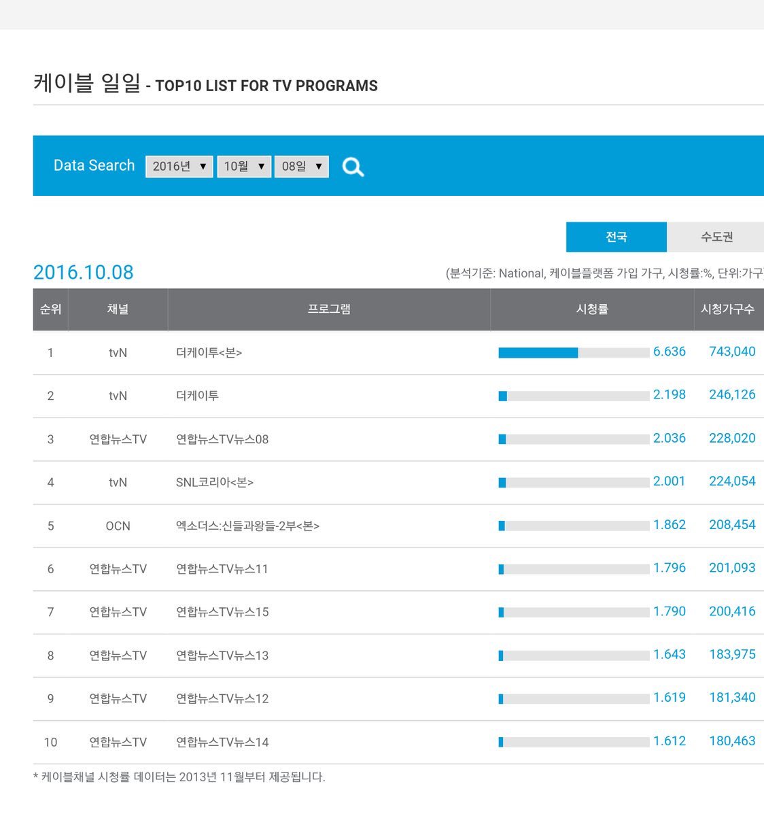This screenshot has width=764, height=816.
Task: Click the rating value 1.612
Action: pos(670,741)
